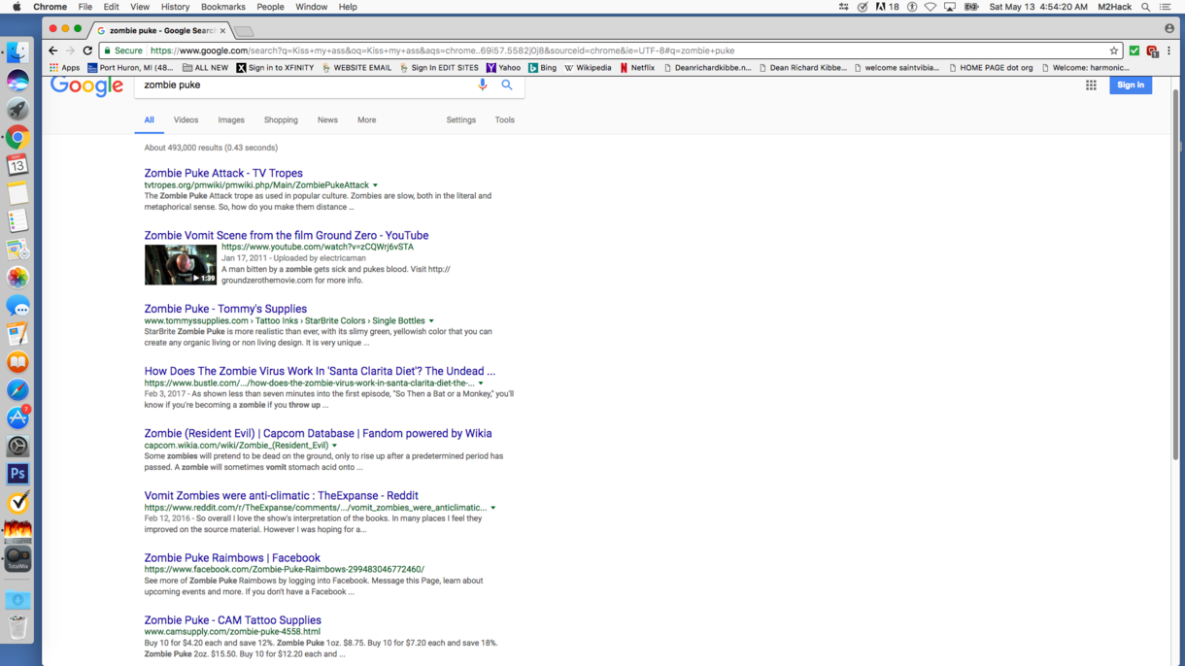Open the Santa Clarita Diet zombie virus result

[320, 372]
